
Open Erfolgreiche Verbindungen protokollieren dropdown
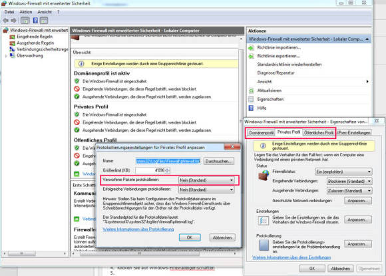(206, 190)
